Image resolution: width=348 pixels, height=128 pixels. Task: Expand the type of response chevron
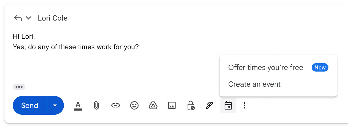pyautogui.click(x=28, y=18)
